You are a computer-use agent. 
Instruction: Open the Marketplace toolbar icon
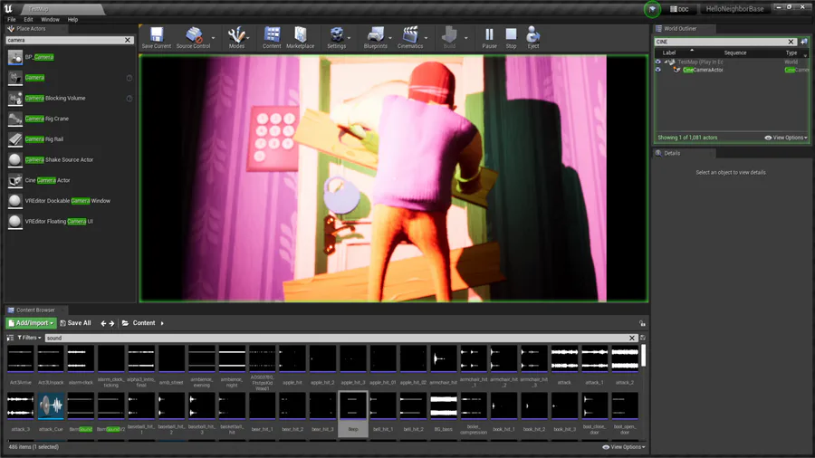(301, 37)
